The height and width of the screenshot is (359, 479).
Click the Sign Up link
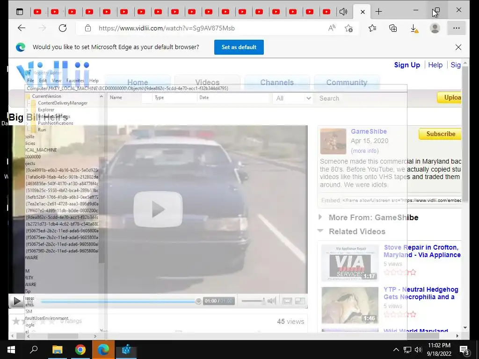[407, 65]
